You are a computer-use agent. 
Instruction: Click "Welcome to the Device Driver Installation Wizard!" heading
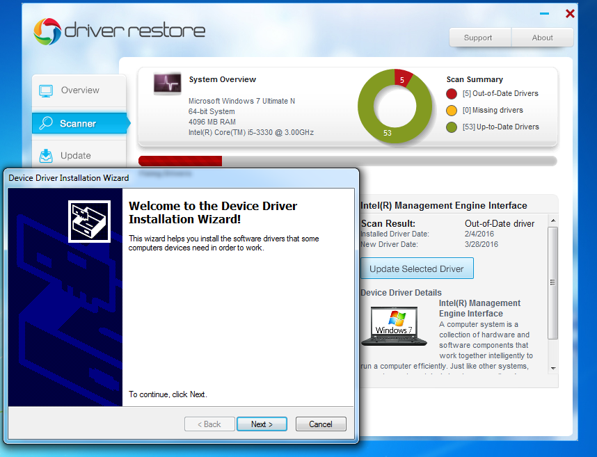(x=212, y=212)
